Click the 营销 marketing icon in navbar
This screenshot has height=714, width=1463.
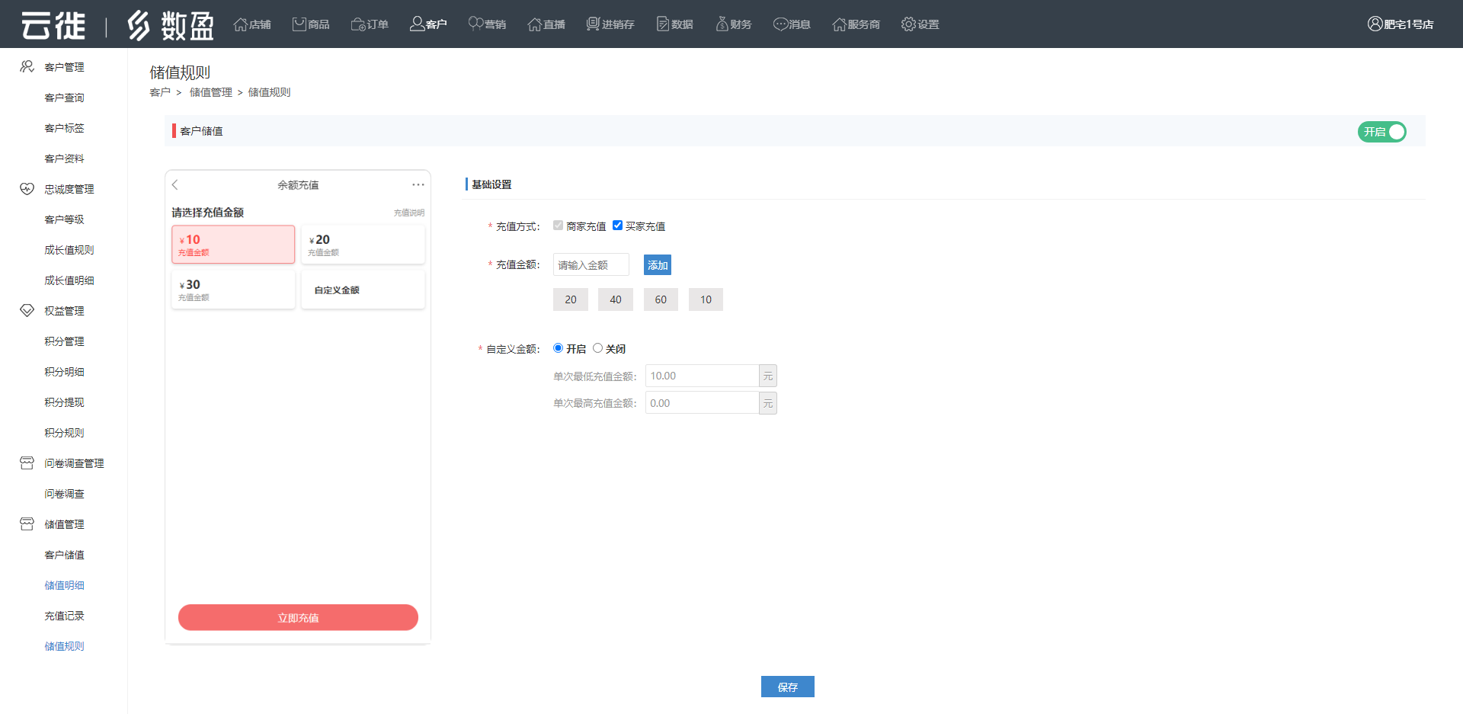point(475,24)
